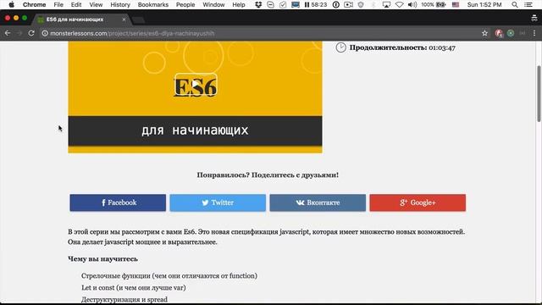The width and height of the screenshot is (542, 305).
Task: Share on Twitter
Action: (218, 202)
